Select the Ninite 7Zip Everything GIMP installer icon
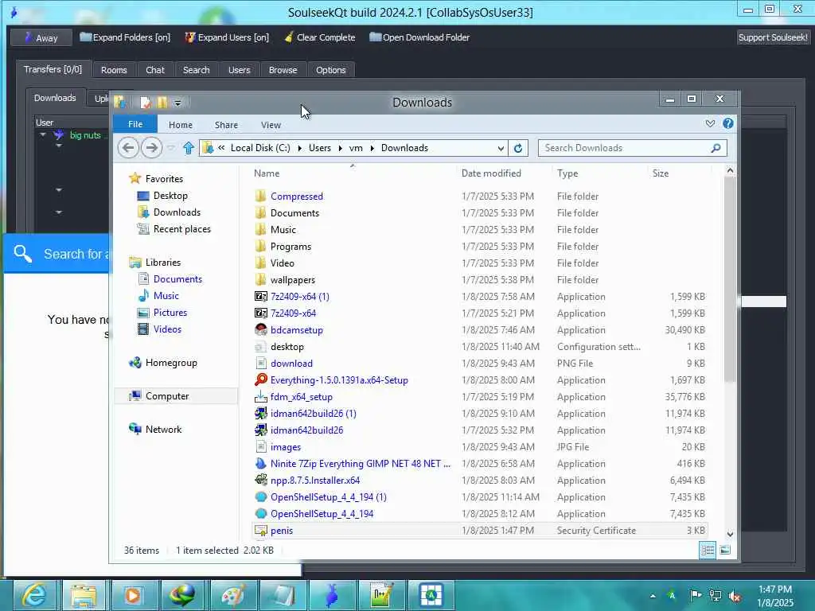The width and height of the screenshot is (815, 611). 260,464
